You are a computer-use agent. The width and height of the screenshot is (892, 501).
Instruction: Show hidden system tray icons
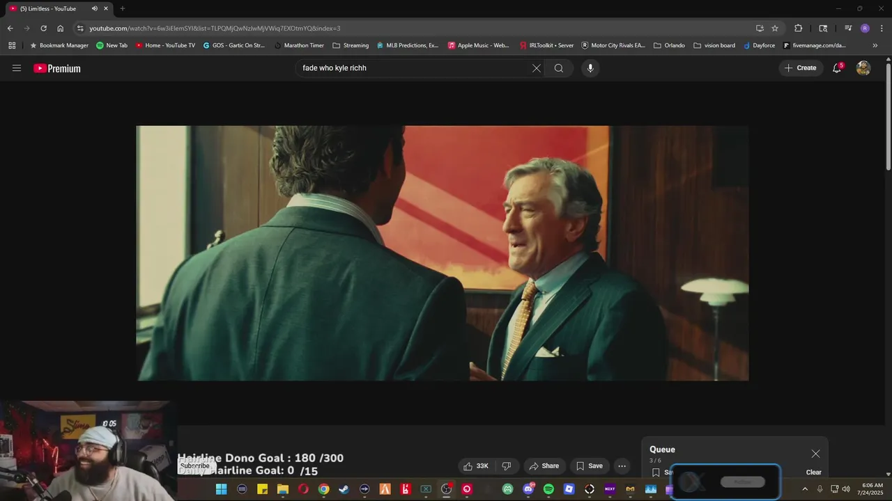tap(805, 489)
